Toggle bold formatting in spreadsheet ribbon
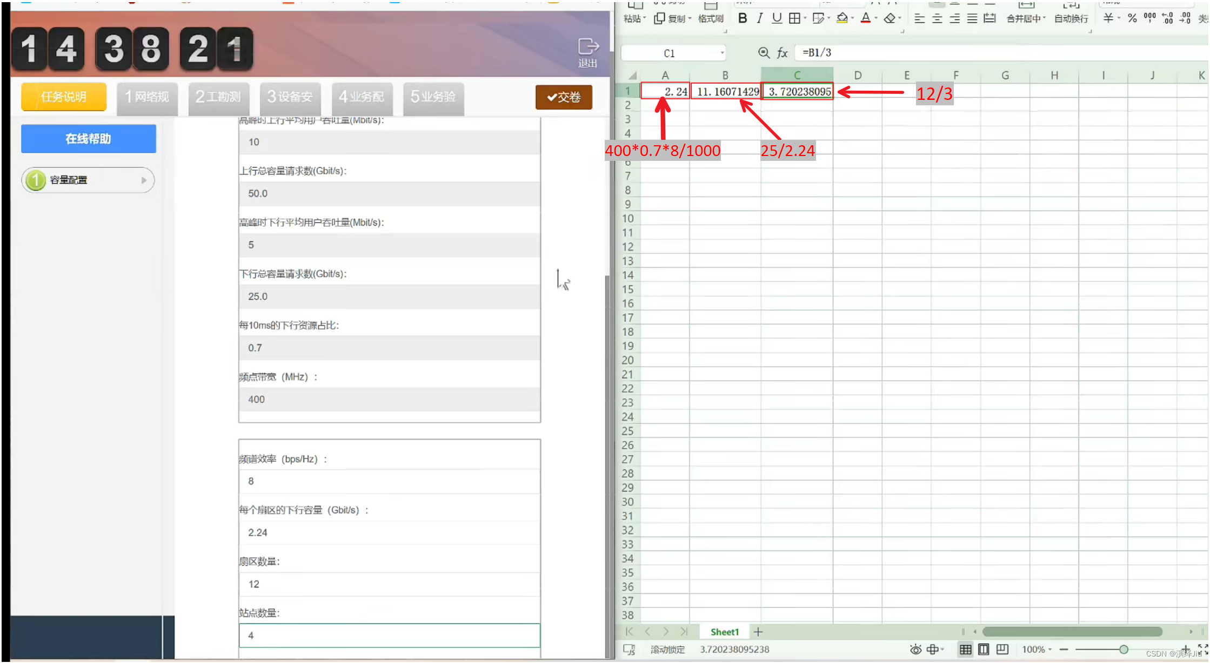Viewport: 1210px width, 663px height. tap(743, 18)
